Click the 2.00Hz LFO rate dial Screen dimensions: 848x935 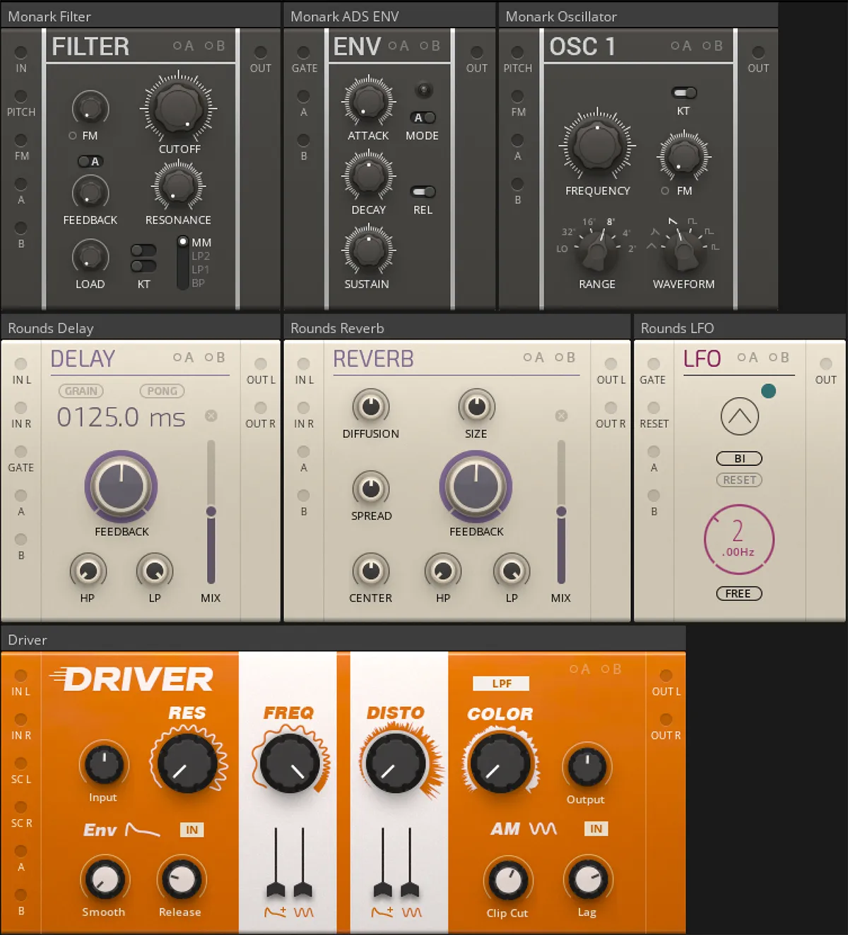[739, 540]
